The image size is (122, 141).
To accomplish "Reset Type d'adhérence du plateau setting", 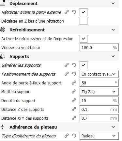I will [74, 136].
